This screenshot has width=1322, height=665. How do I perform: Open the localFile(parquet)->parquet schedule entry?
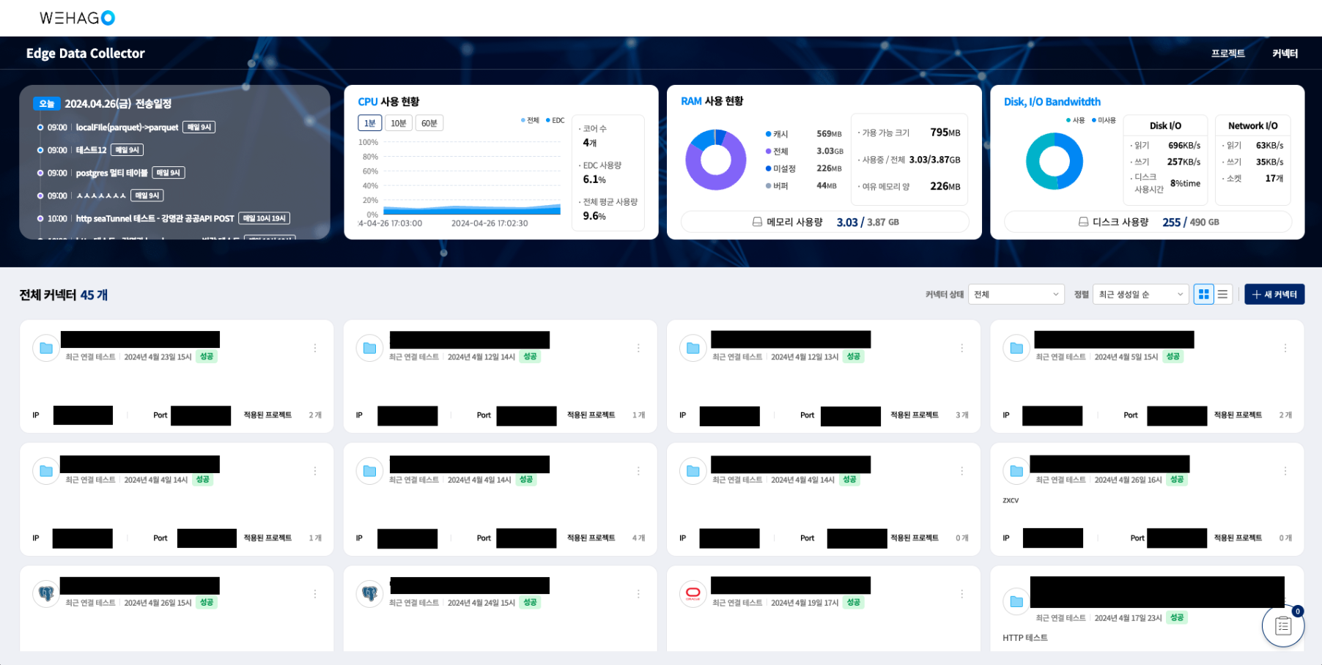[x=126, y=127]
